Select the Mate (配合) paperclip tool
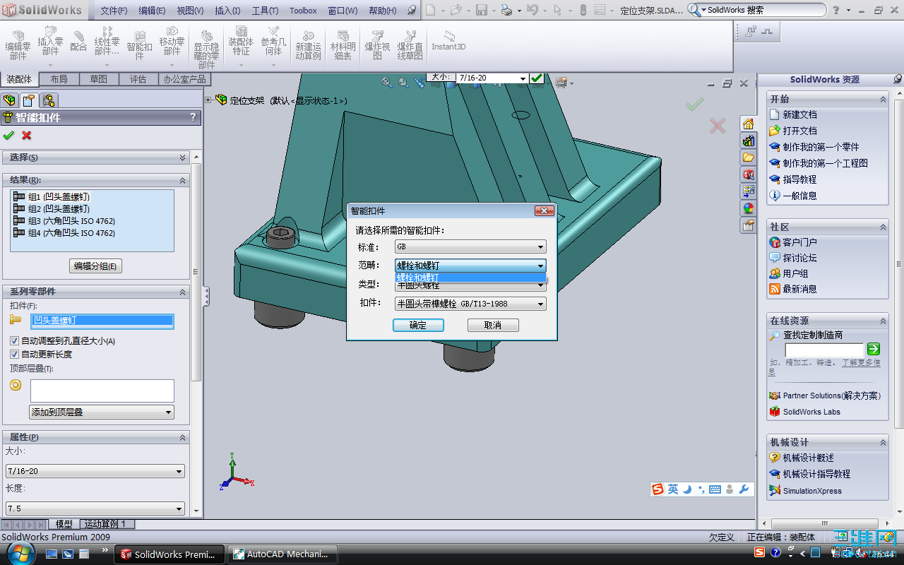Image resolution: width=904 pixels, height=565 pixels. tap(78, 41)
